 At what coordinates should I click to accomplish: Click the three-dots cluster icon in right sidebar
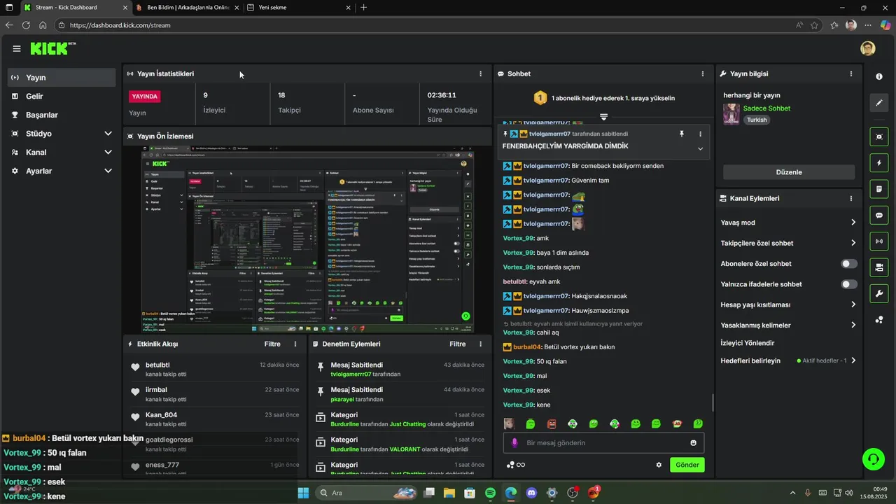(x=879, y=320)
